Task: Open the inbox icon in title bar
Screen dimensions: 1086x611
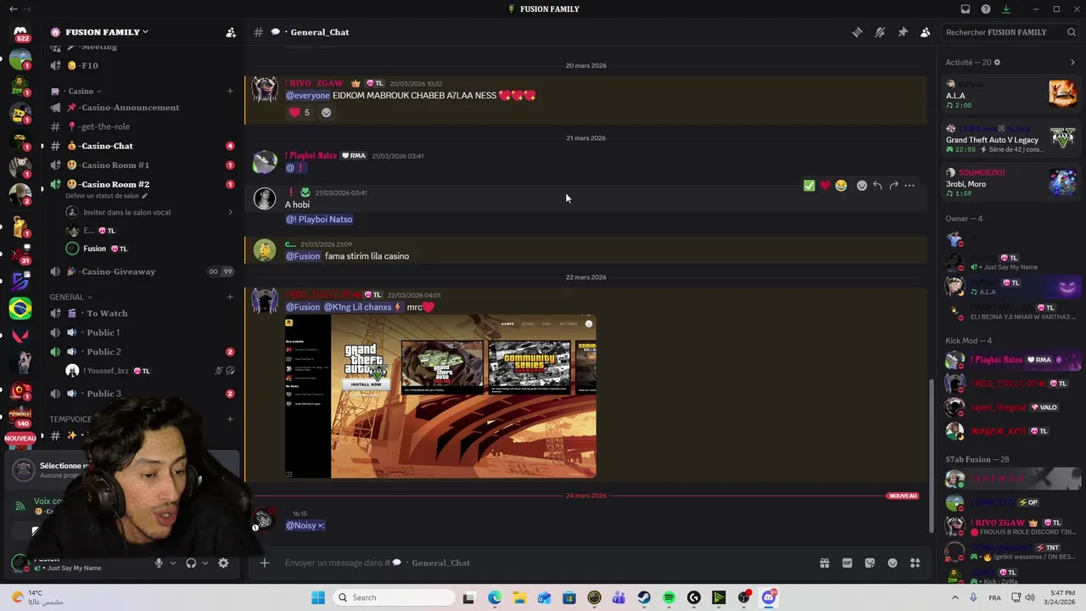Action: click(x=966, y=9)
